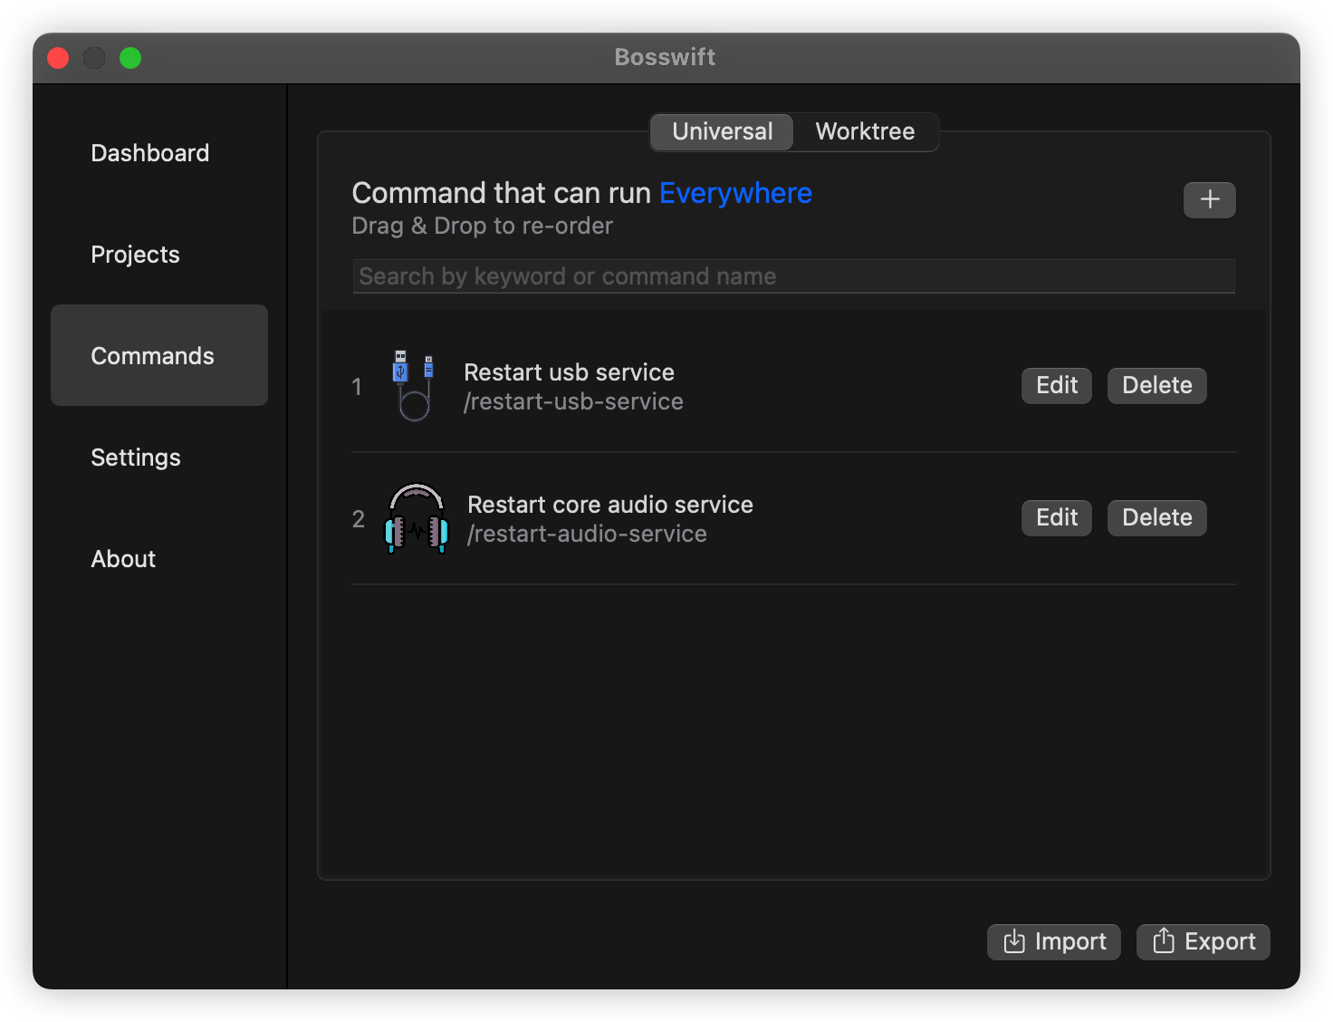Screen dimensions: 1333x1022
Task: Delete the Restart core audio service command
Action: 1156,518
